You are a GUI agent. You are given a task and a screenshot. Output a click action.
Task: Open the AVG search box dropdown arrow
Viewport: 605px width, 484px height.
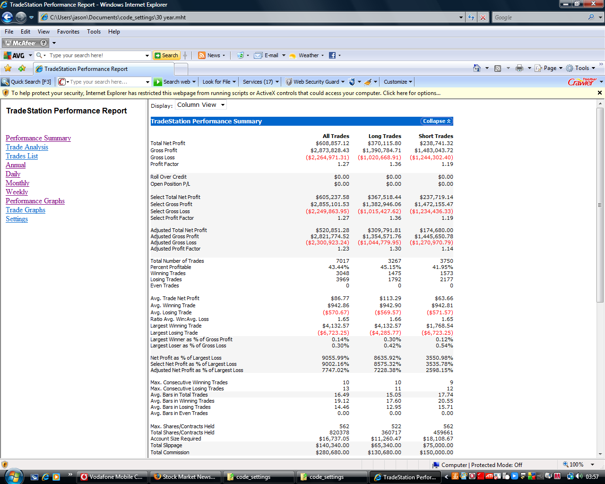pos(147,55)
